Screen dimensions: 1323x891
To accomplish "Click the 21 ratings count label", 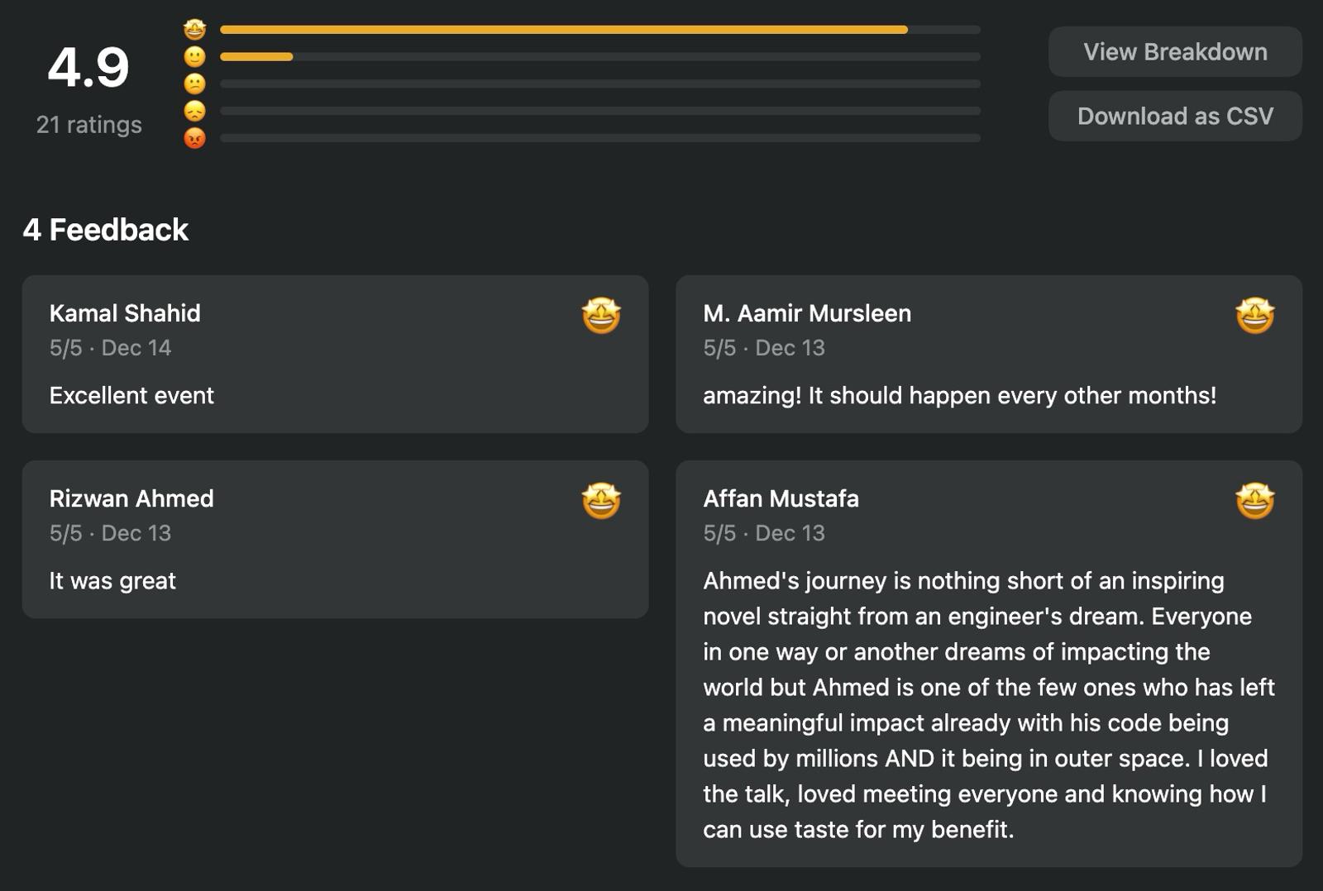I will click(x=88, y=125).
